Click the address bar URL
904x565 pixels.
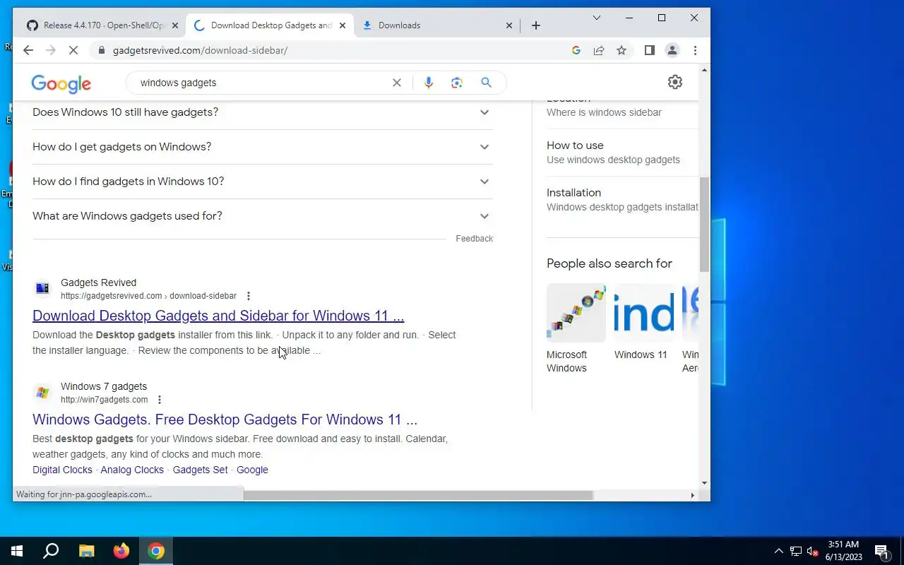[x=200, y=50]
